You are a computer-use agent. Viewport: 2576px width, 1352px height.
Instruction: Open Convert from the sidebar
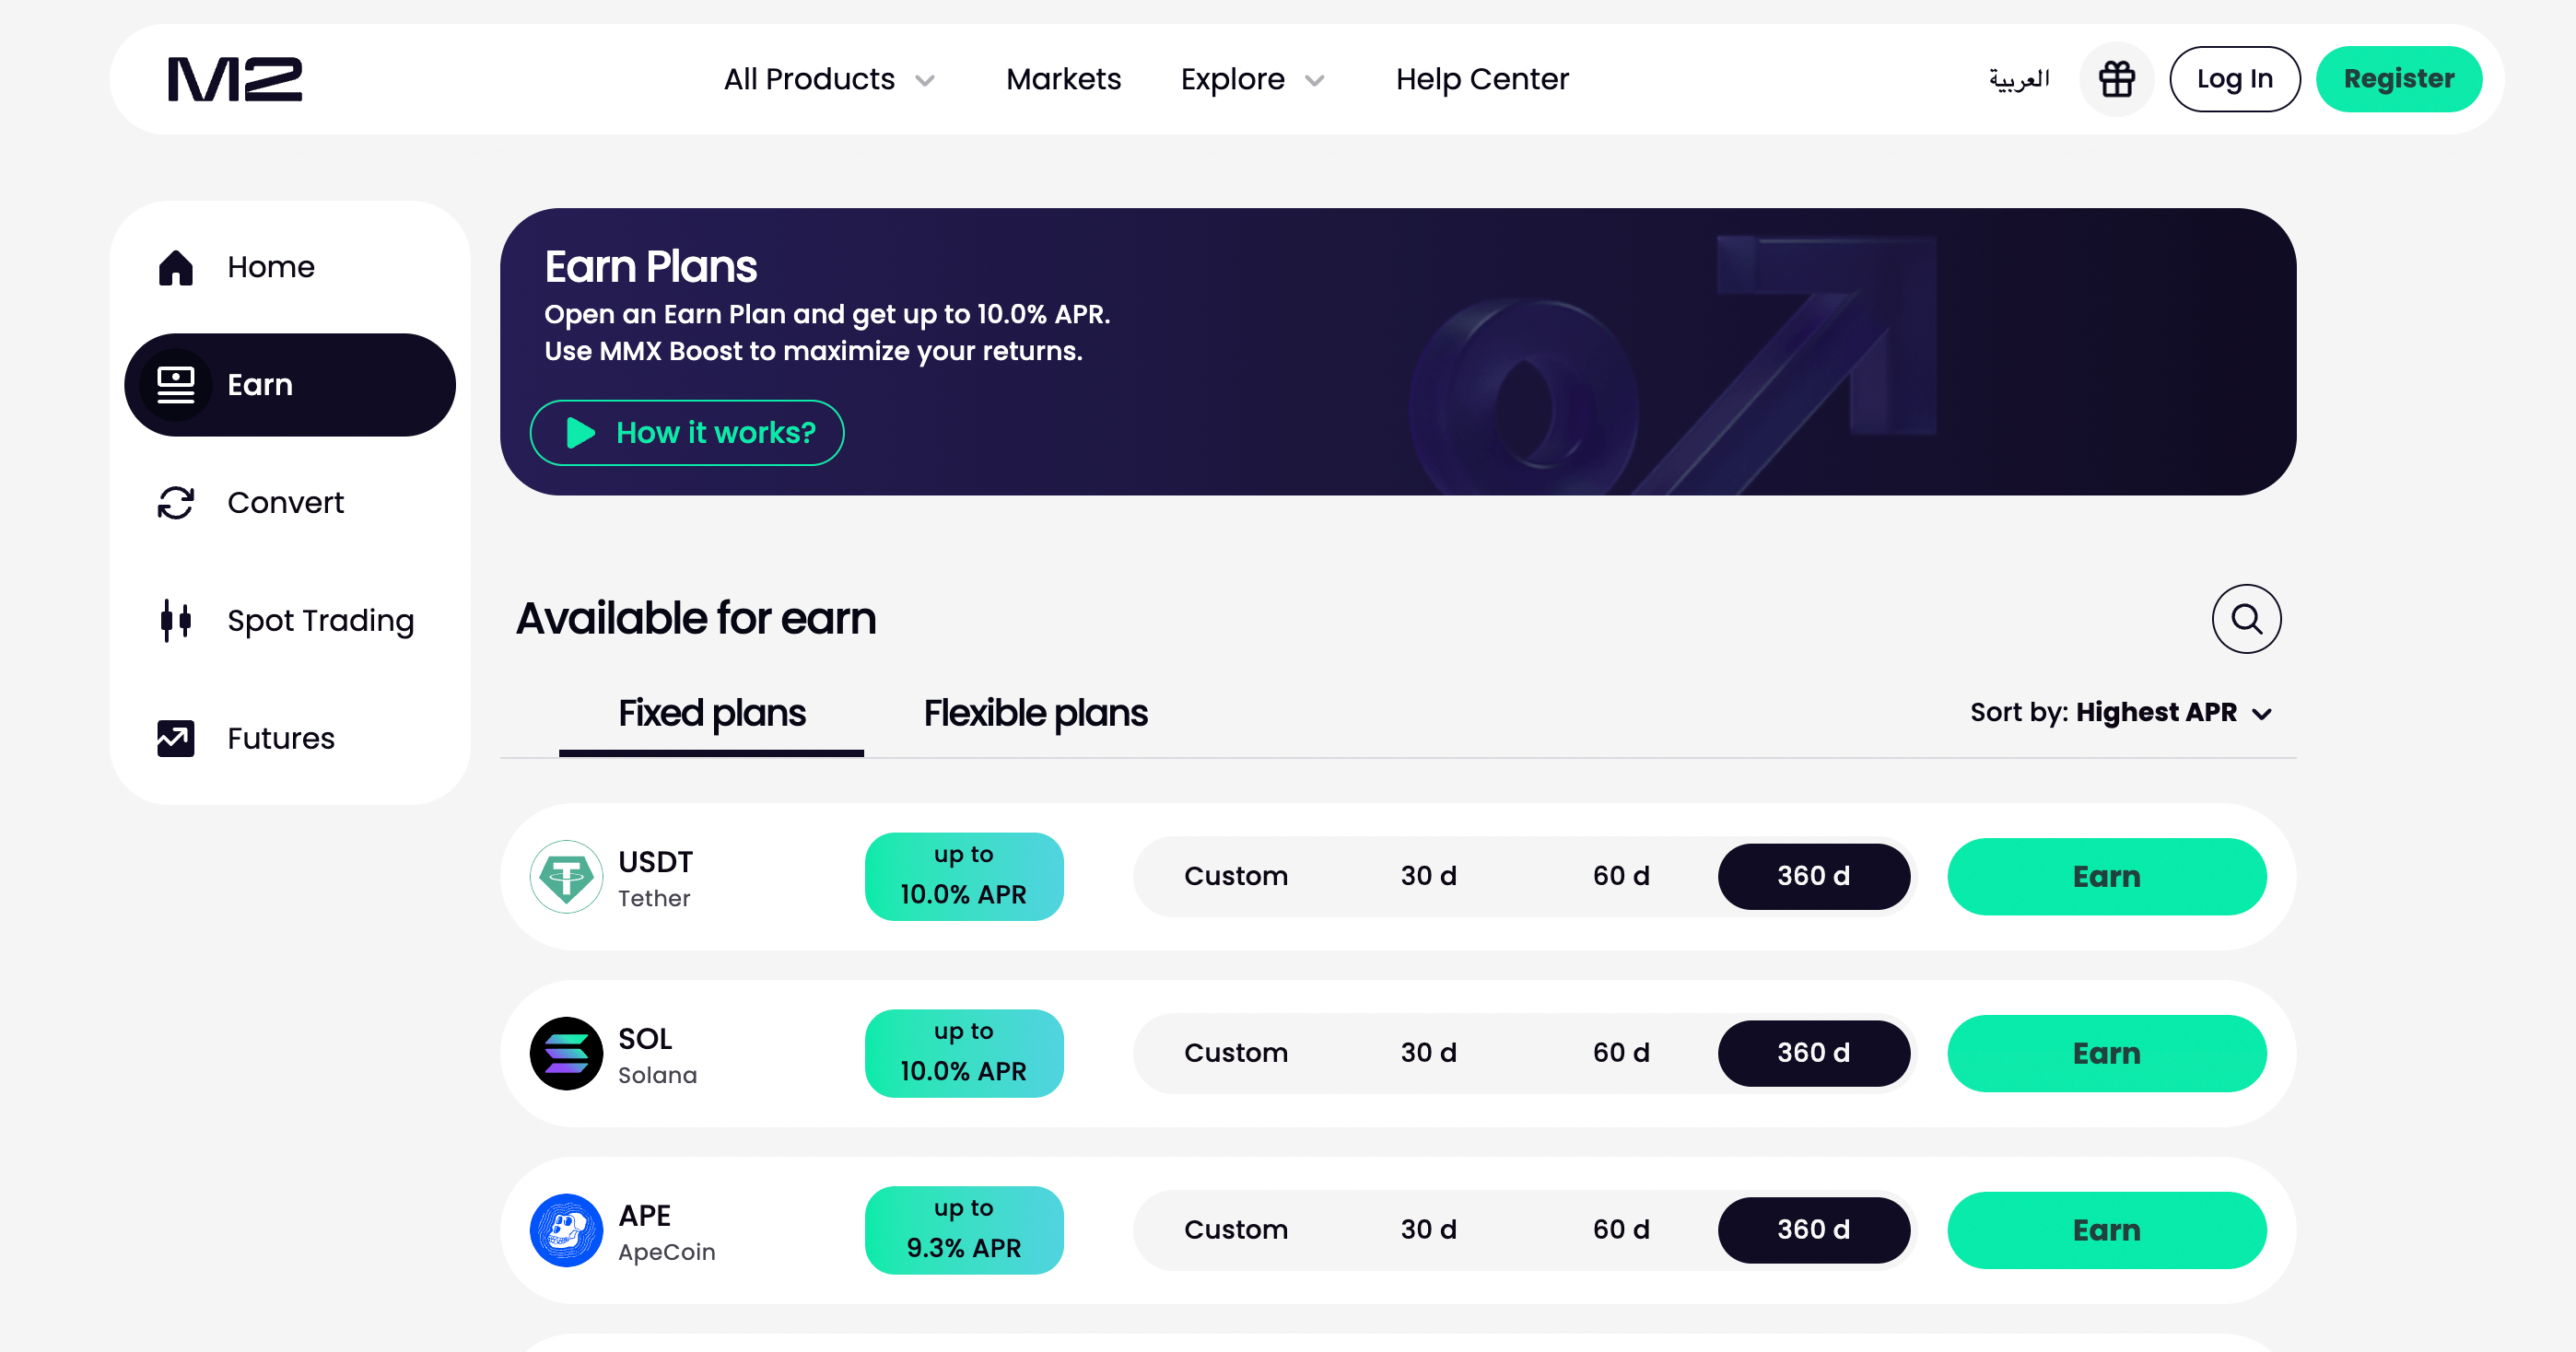pos(176,503)
